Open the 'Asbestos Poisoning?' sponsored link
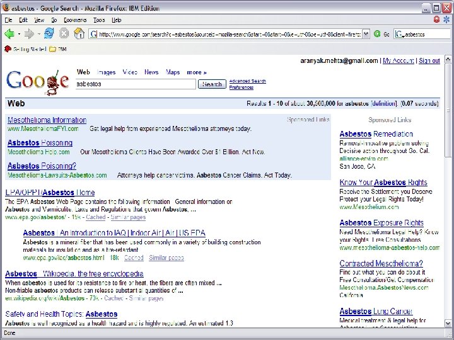This screenshot has height=340, width=454. pos(42,166)
